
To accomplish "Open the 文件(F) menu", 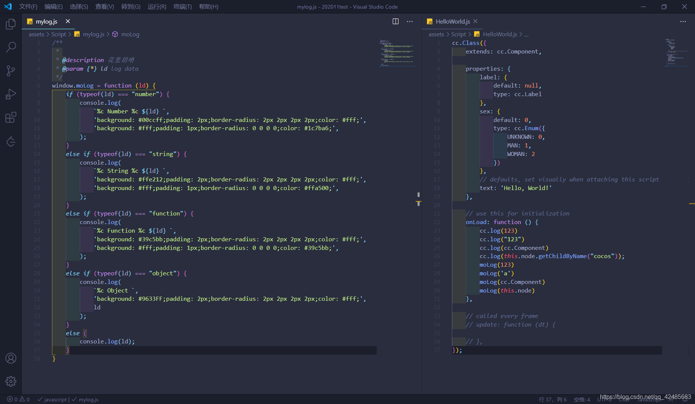I will point(28,6).
